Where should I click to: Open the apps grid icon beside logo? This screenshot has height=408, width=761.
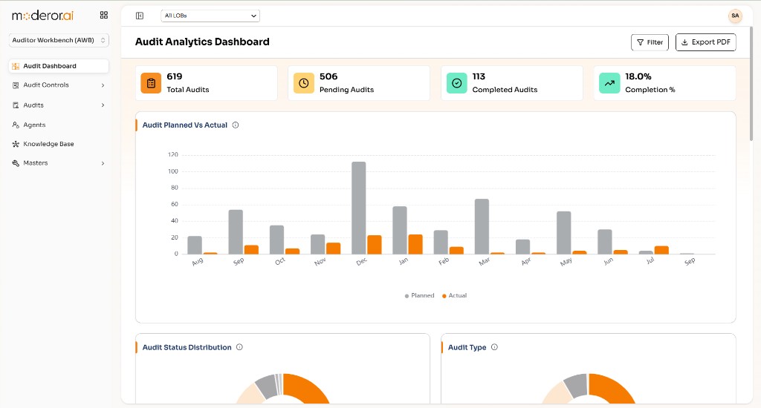coord(104,15)
